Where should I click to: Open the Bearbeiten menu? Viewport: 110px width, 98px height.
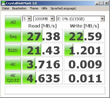19,8
